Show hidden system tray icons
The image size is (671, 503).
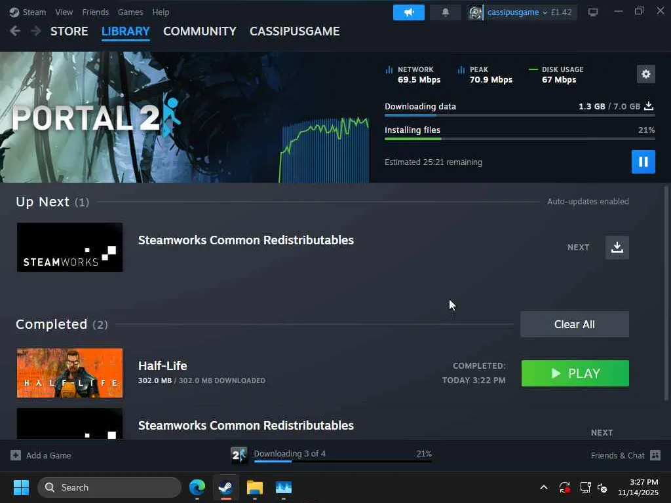click(x=543, y=487)
